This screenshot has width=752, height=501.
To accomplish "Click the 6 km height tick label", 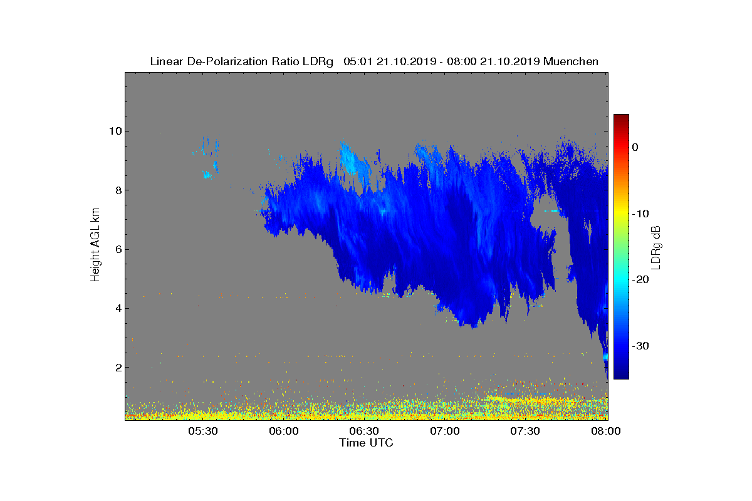I will [118, 249].
